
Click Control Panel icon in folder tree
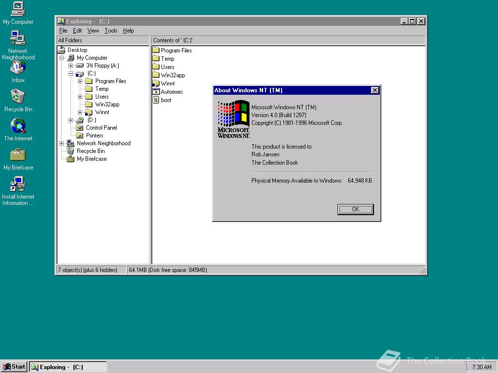click(x=79, y=128)
